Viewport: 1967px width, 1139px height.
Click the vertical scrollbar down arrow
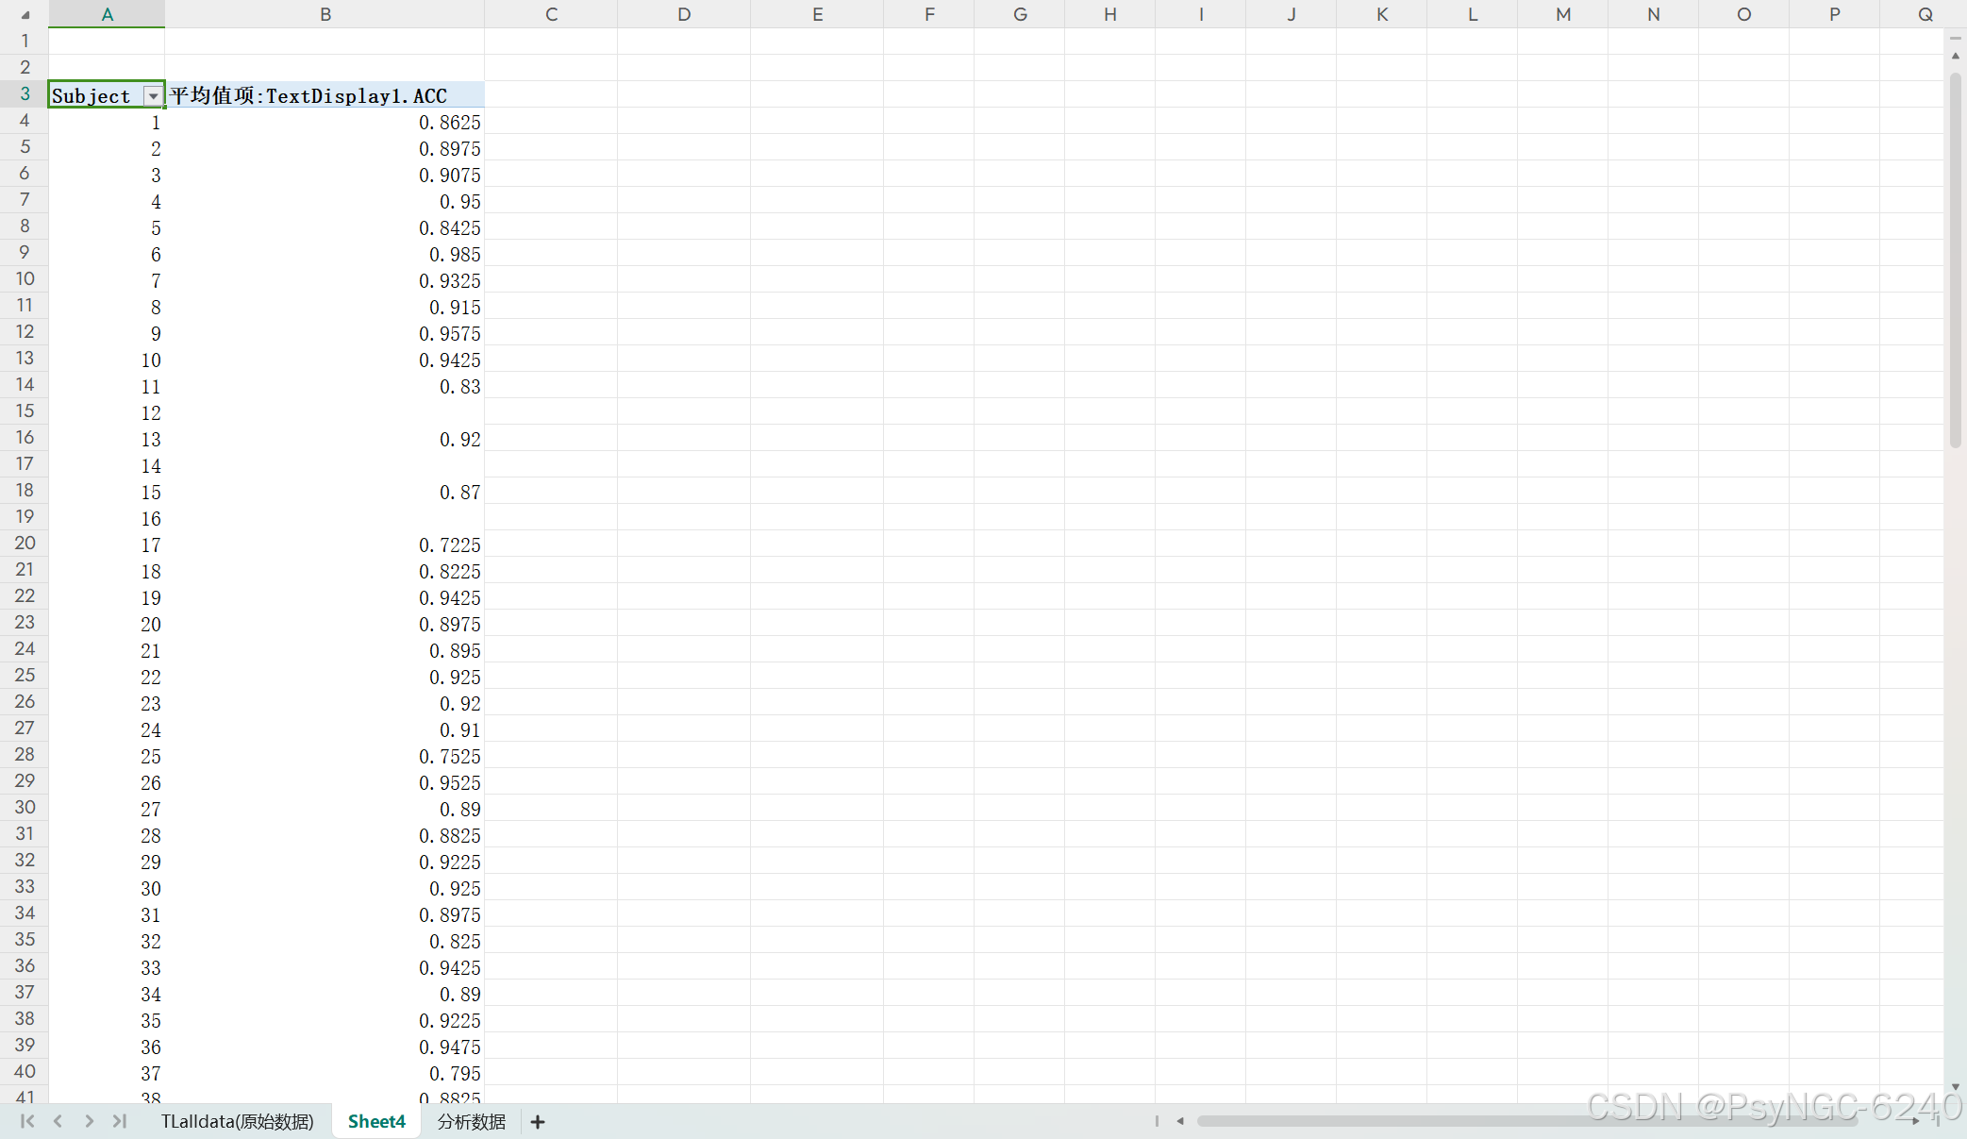pos(1956,1087)
